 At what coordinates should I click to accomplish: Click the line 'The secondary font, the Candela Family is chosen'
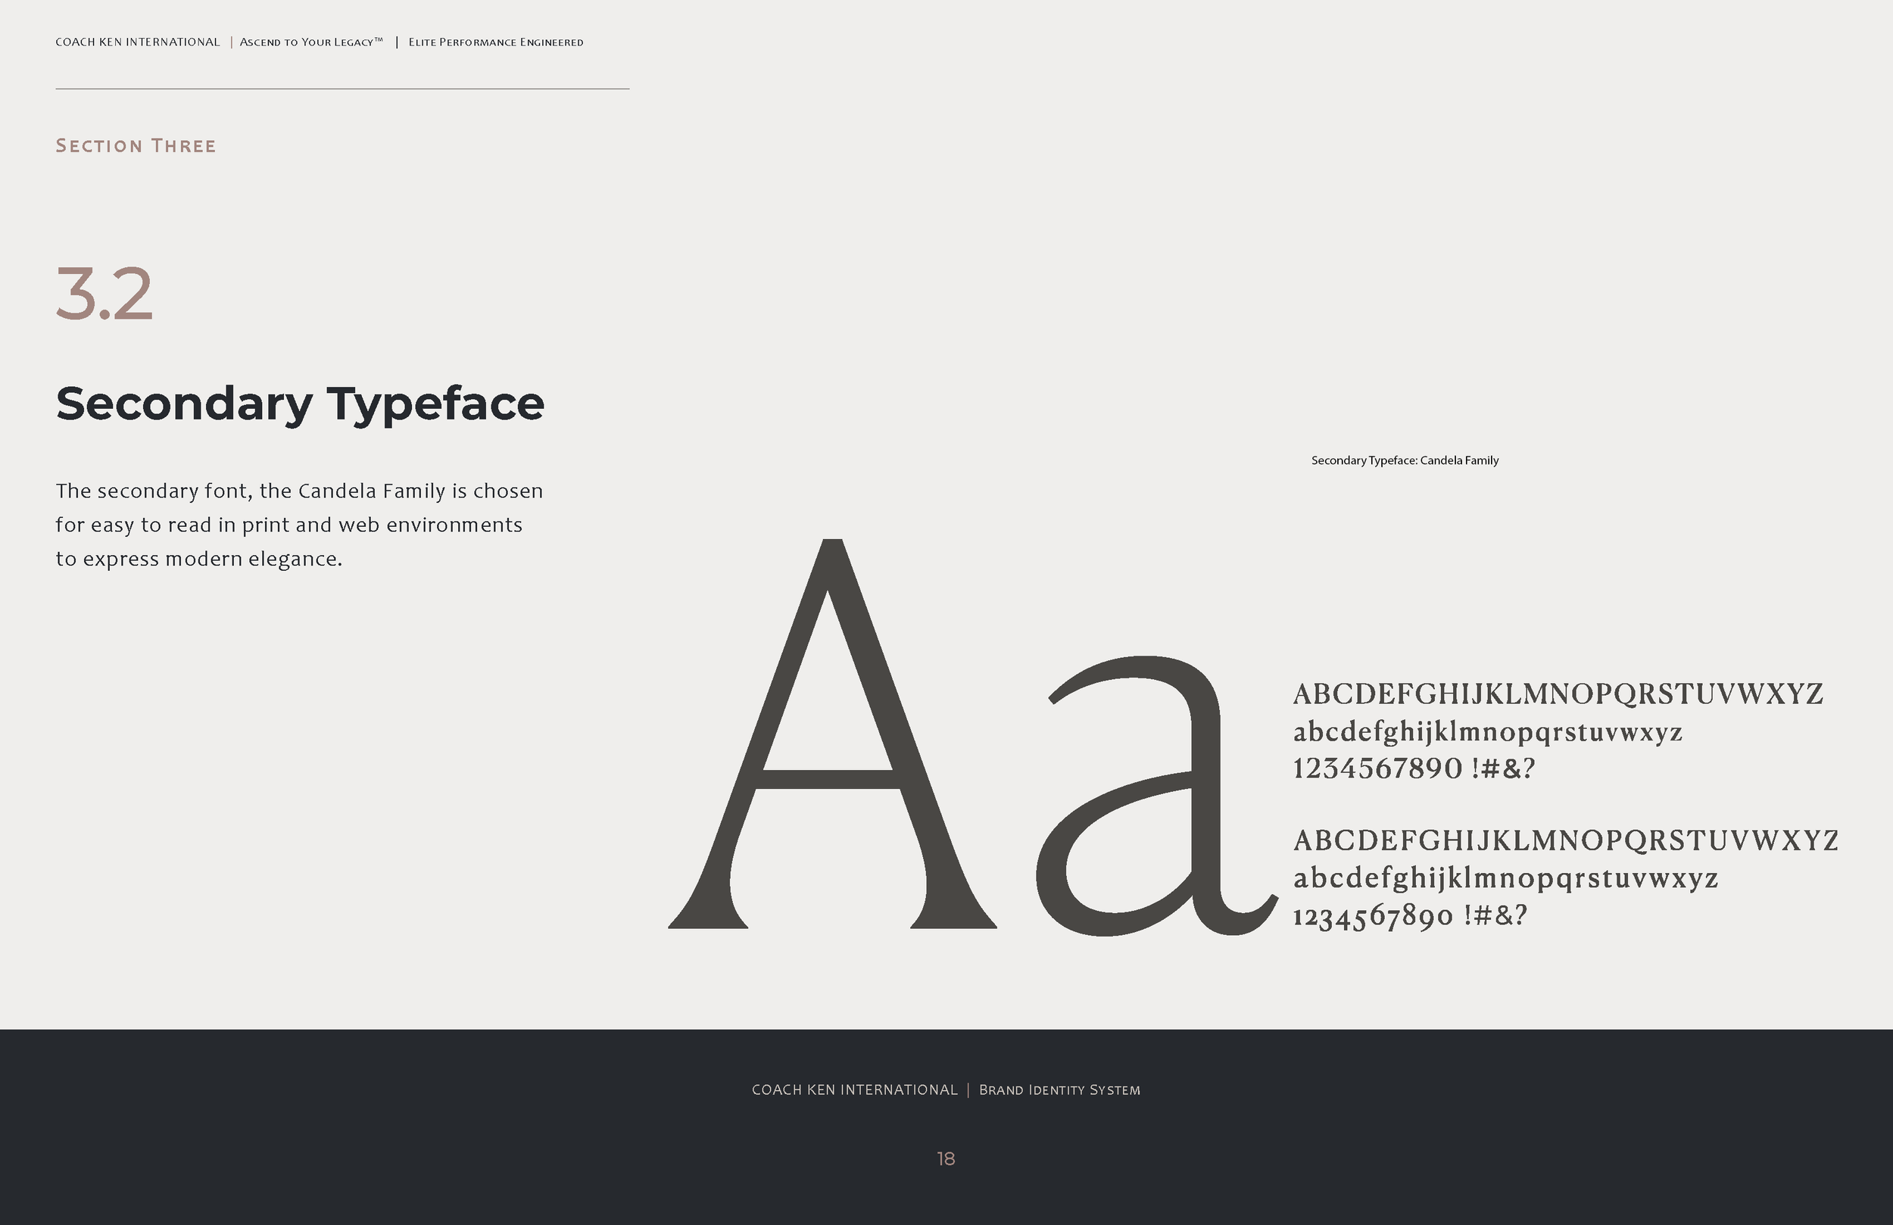299,491
